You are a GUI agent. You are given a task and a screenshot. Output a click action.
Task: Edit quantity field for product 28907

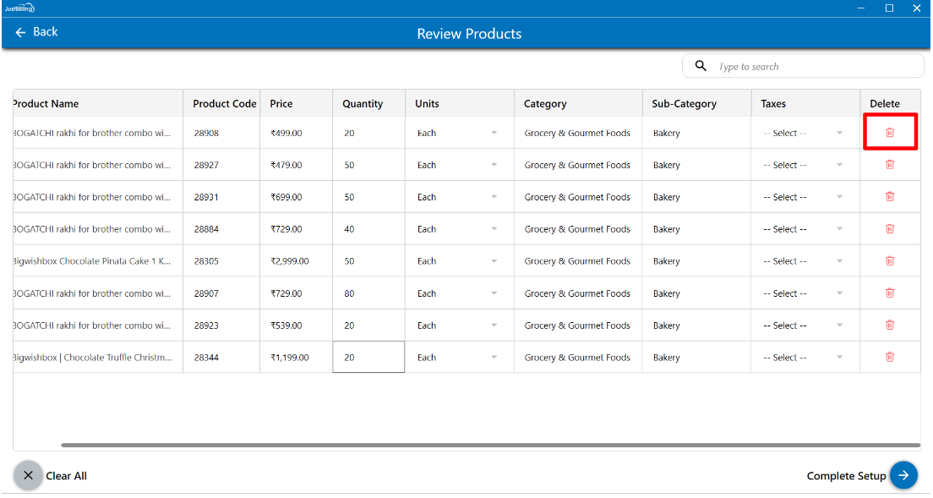tap(368, 293)
